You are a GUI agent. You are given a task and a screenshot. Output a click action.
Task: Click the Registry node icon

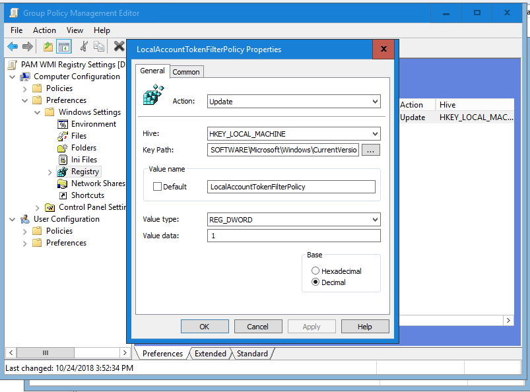63,172
